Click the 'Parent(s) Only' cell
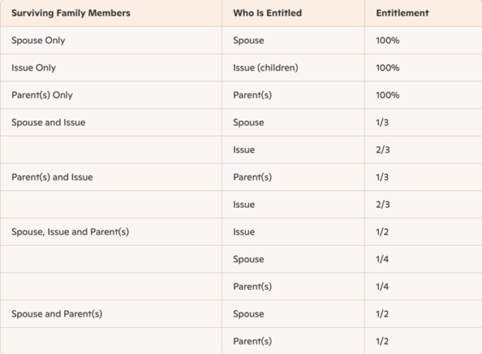Image resolution: width=482 pixels, height=354 pixels. (42, 95)
